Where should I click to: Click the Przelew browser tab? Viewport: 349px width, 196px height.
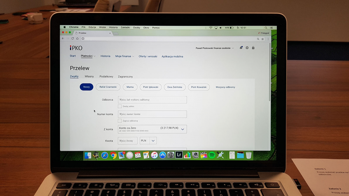[92, 33]
